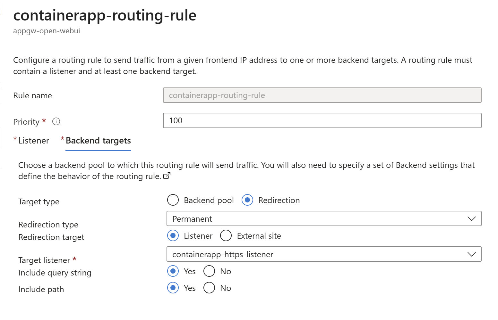Click the appgw-open-webui subtitle text
The image size is (498, 320).
tap(47, 31)
